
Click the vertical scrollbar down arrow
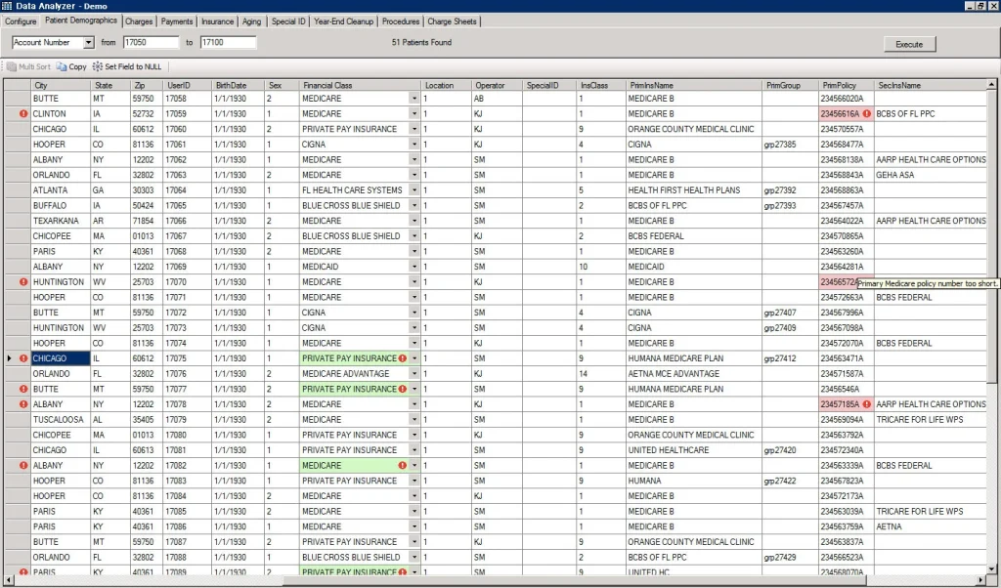[x=991, y=568]
